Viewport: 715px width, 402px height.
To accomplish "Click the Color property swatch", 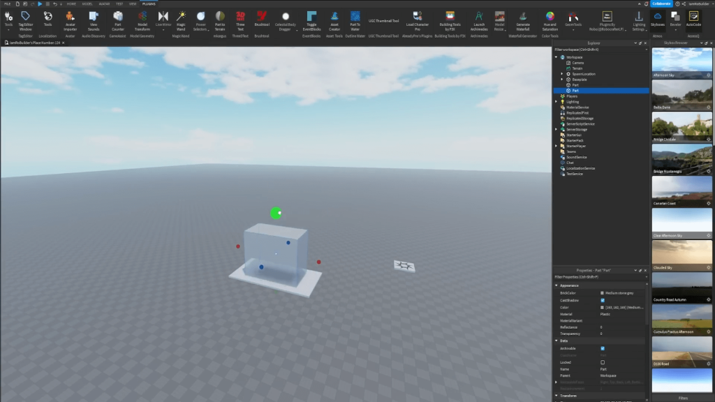I will 602,308.
